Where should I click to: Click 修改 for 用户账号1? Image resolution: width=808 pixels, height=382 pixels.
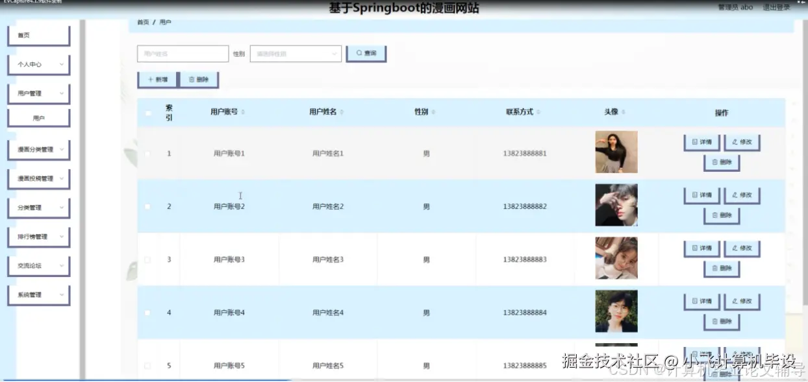tap(742, 141)
